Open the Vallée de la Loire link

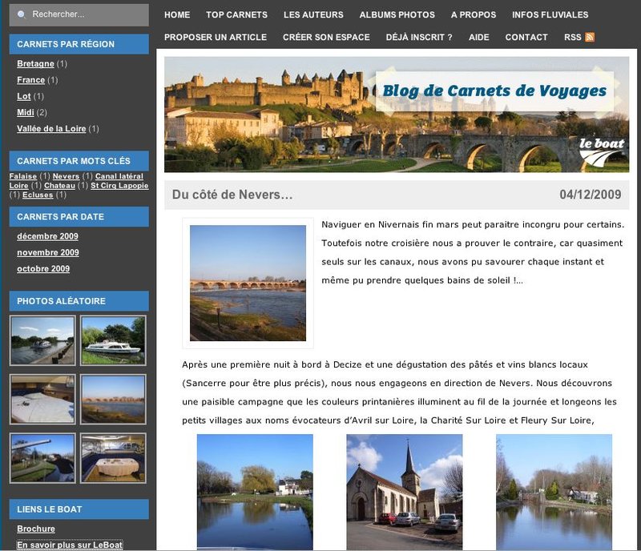(x=51, y=128)
